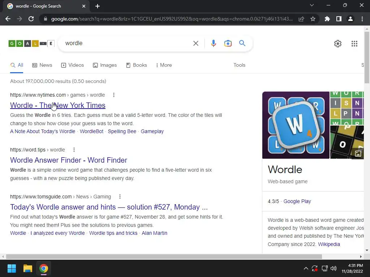Viewport: 370px width, 277px height.
Task: Search by image with camera icon
Action: click(x=228, y=43)
